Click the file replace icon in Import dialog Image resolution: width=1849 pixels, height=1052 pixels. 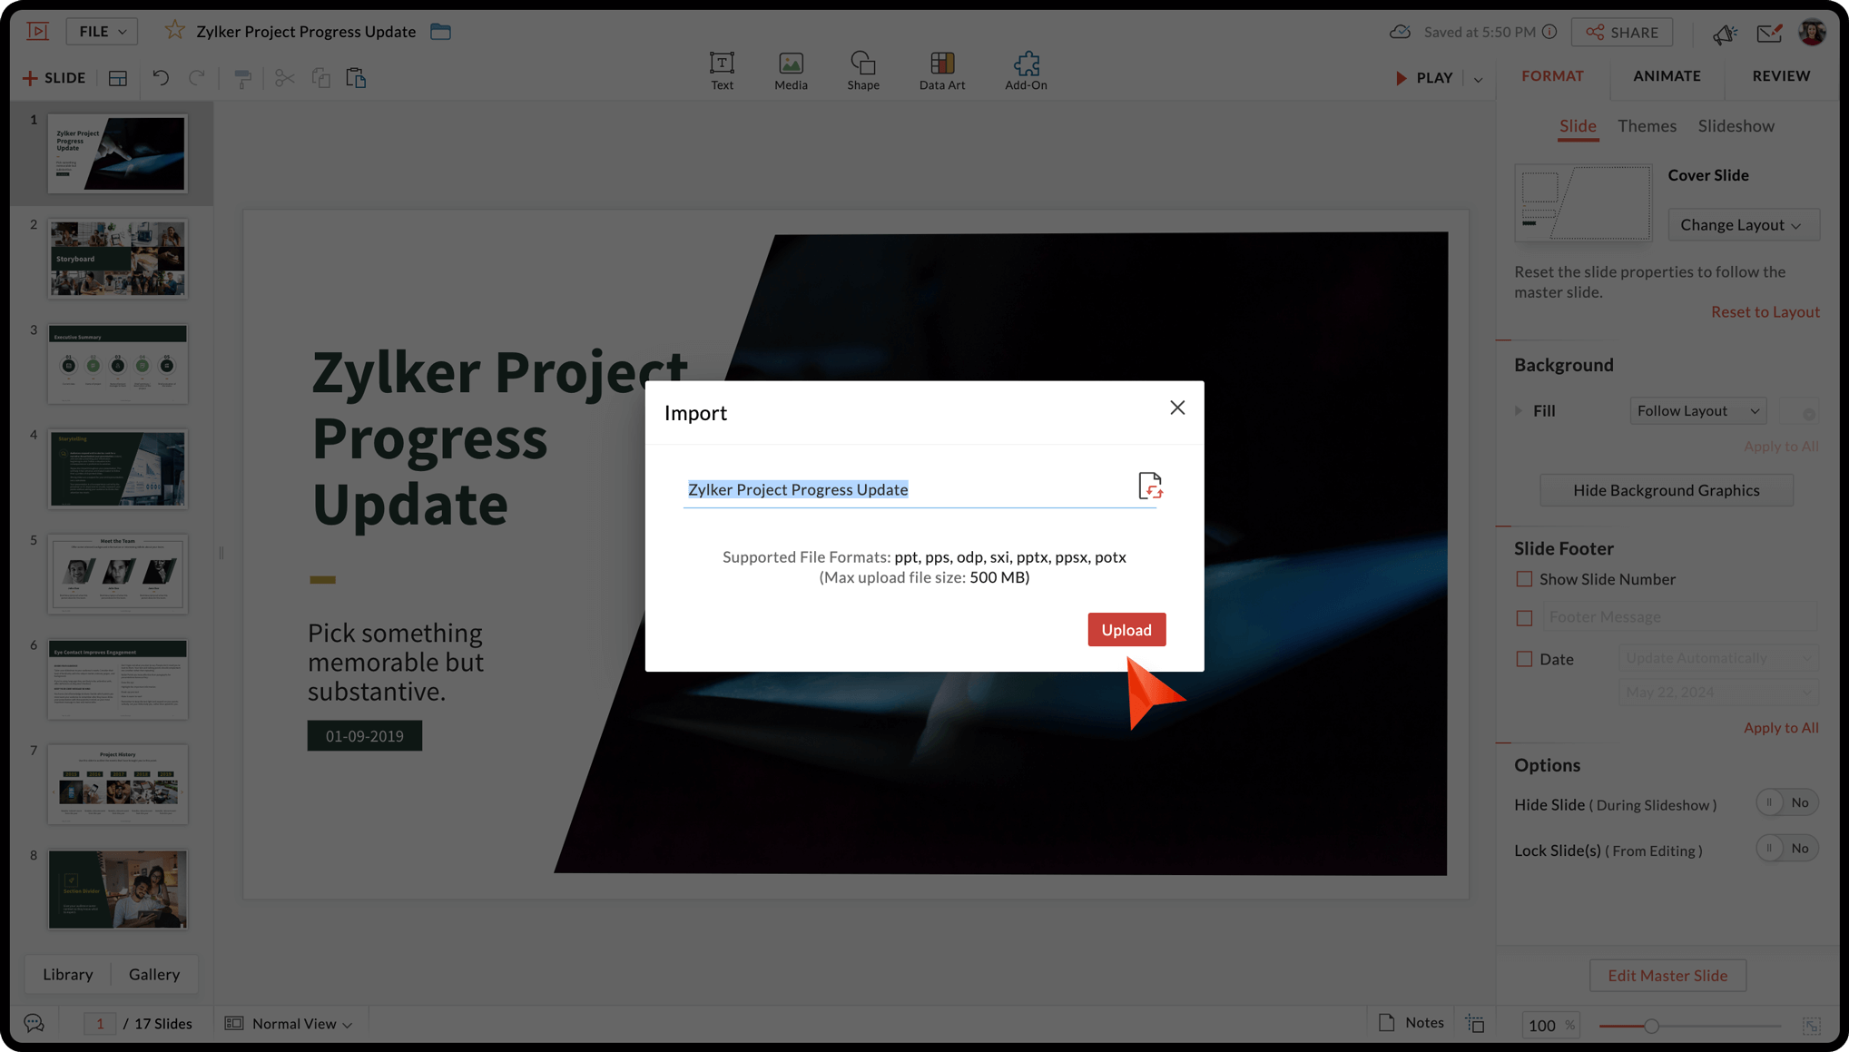click(1150, 486)
